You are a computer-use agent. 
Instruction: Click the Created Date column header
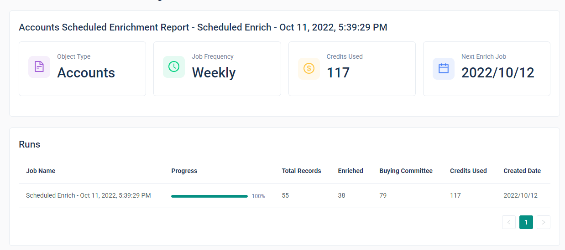[x=522, y=171]
